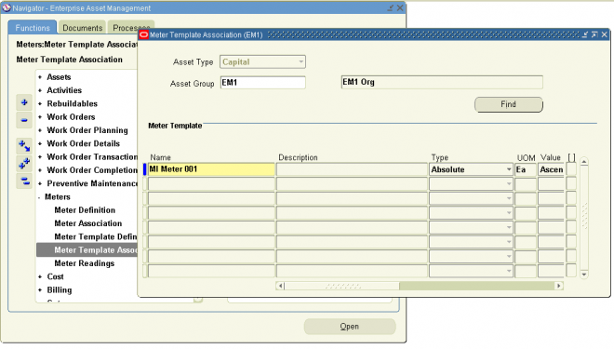Expand the Work Orders node
The width and height of the screenshot is (614, 349).
pos(40,117)
